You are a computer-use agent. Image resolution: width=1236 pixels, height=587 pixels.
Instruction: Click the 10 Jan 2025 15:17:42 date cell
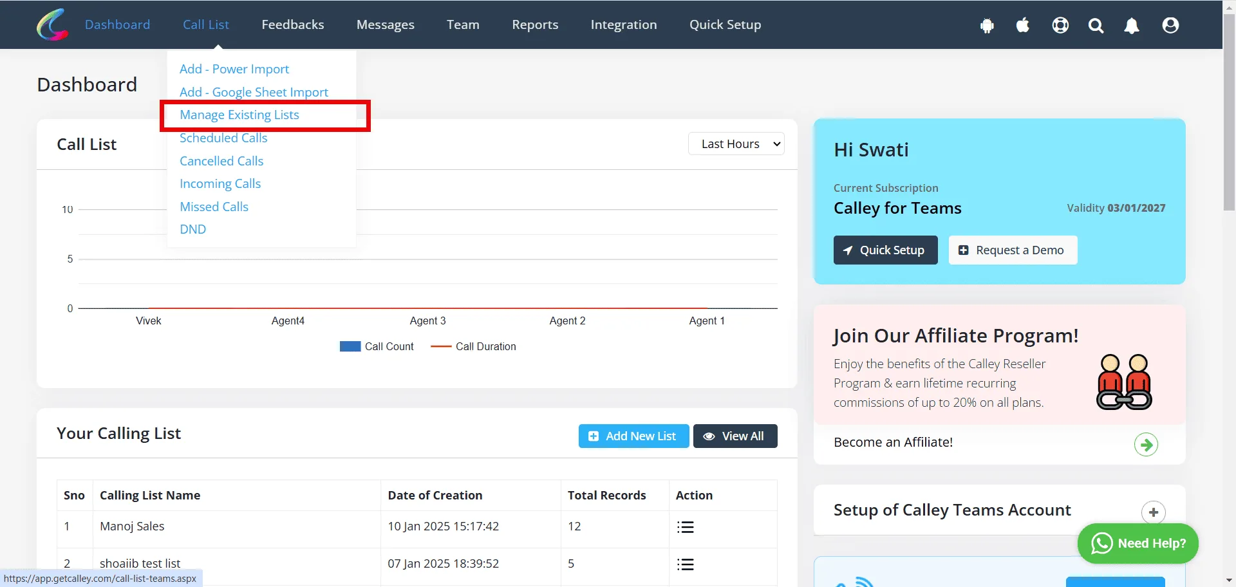(444, 526)
